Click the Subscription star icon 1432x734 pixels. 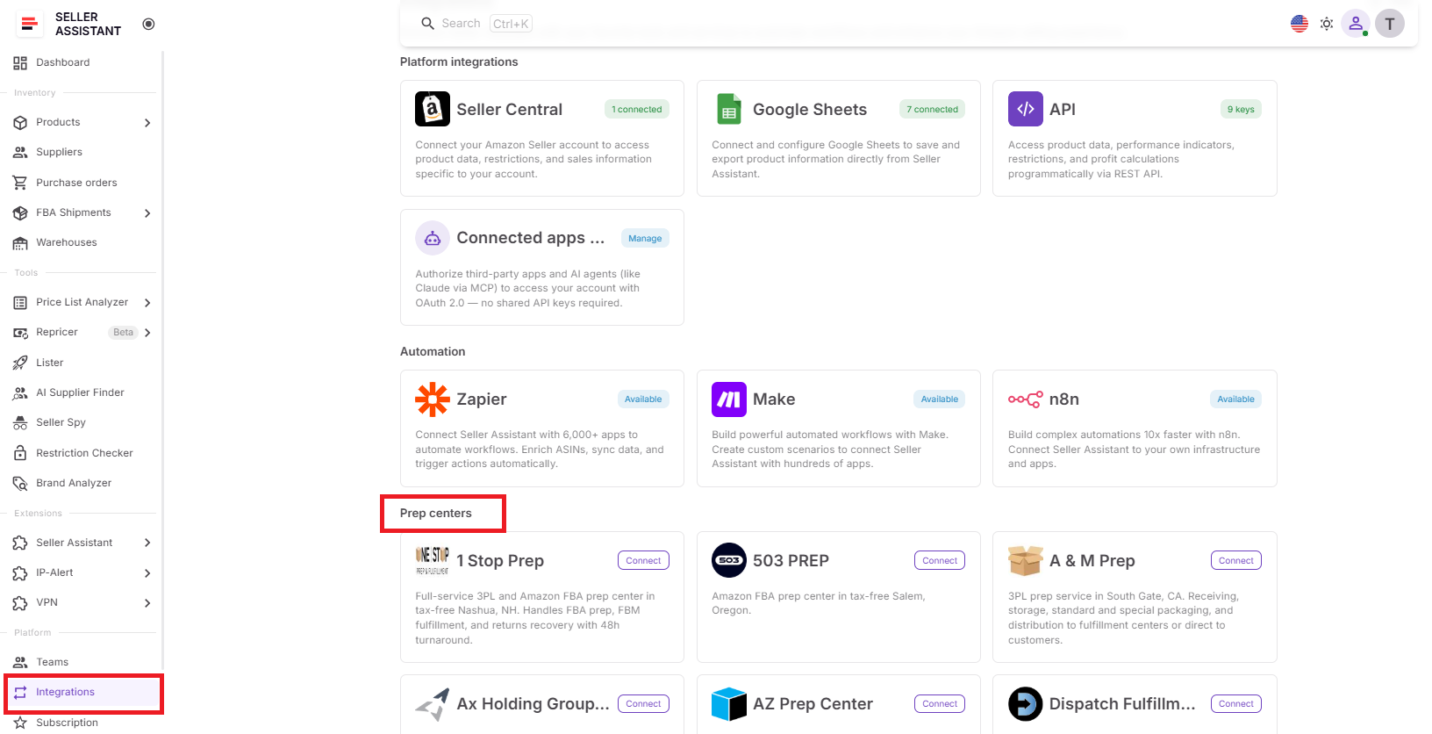(x=20, y=723)
